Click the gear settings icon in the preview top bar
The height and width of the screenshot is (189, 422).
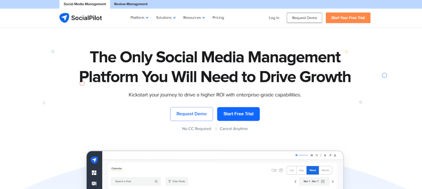point(312,155)
